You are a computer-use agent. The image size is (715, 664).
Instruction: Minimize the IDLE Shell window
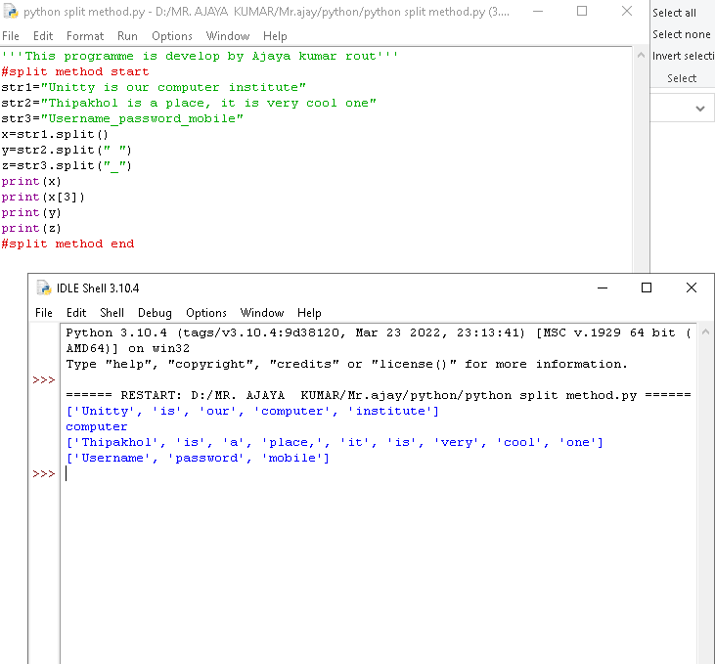pos(601,288)
